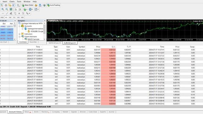Click the globe signals icon in toolbar

tap(44, 5)
